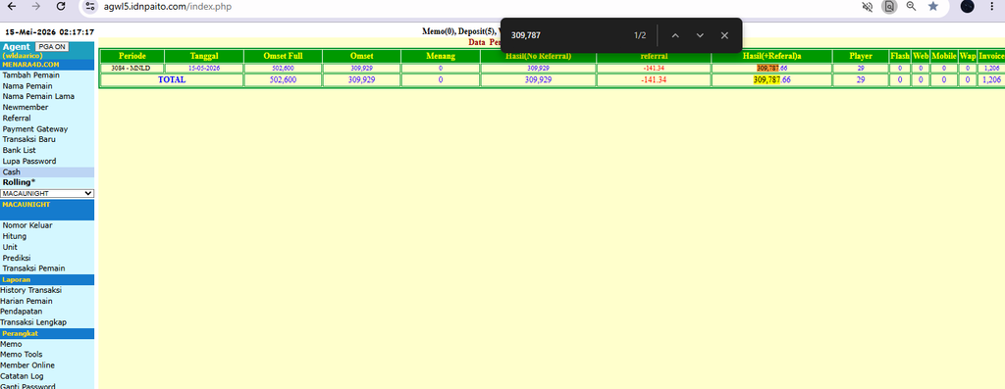Open site information icon in address bar
This screenshot has height=389, width=1005.
(x=90, y=7)
